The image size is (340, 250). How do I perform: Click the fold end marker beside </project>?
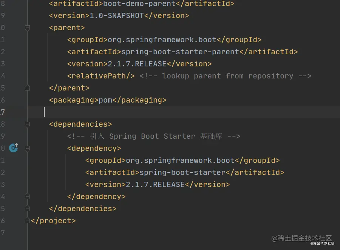[27, 220]
